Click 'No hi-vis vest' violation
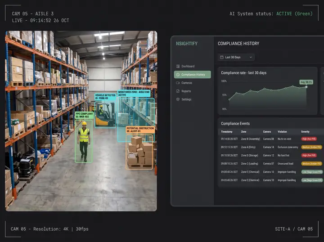The image size is (324, 242). click(x=284, y=139)
